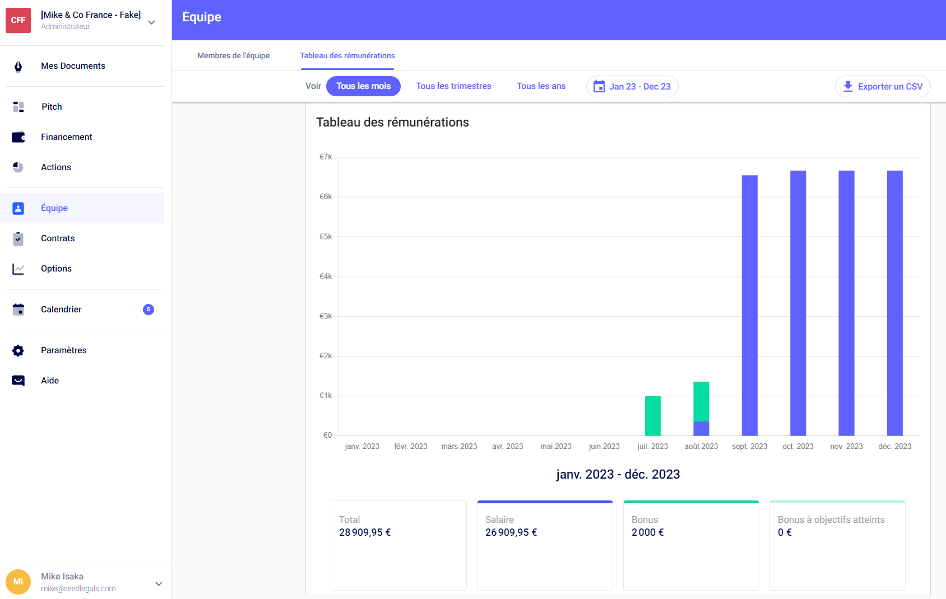Open Pitch via its sidebar icon
This screenshot has height=599, width=946.
coord(18,107)
